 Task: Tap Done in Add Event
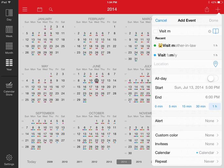click(214, 20)
